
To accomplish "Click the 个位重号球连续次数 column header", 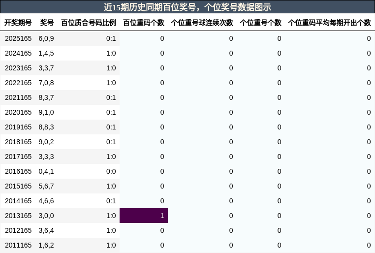I will tap(202, 23).
